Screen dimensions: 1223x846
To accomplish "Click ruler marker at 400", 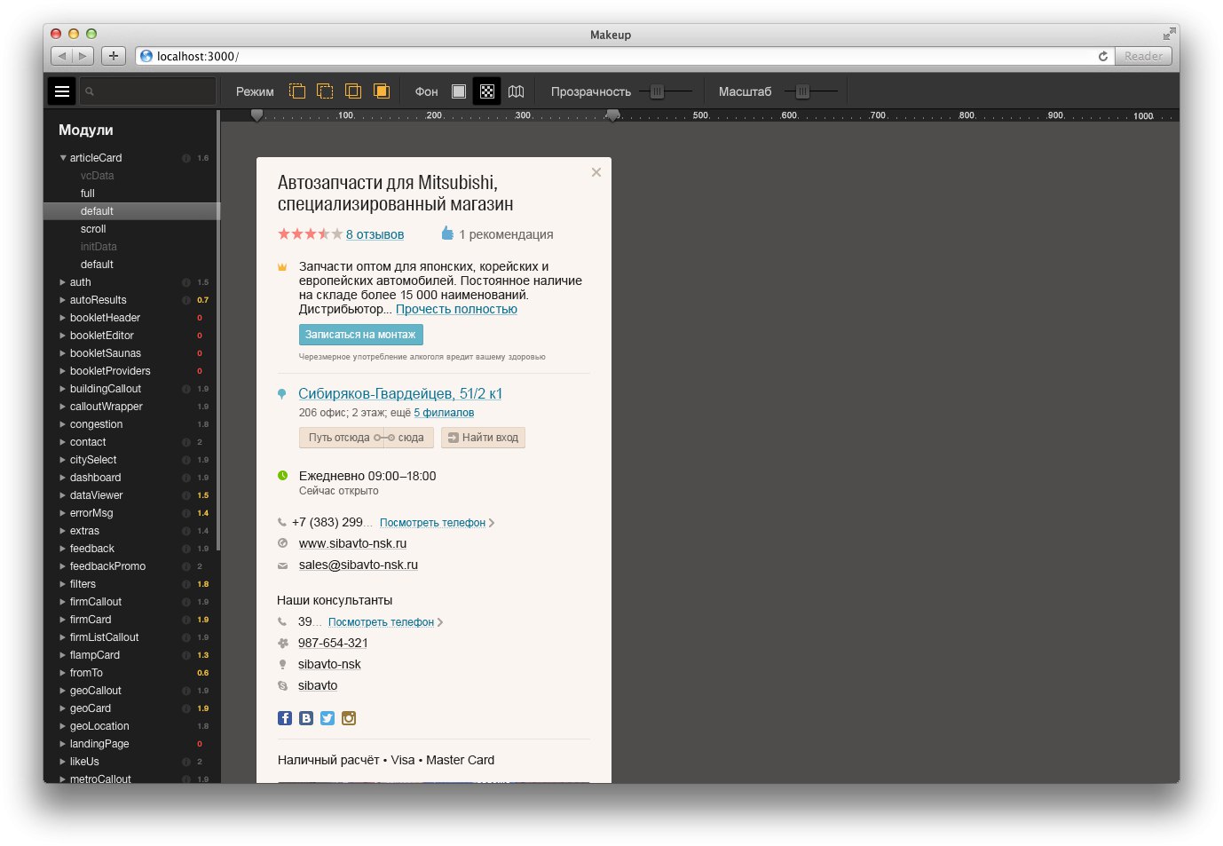I will [x=612, y=115].
